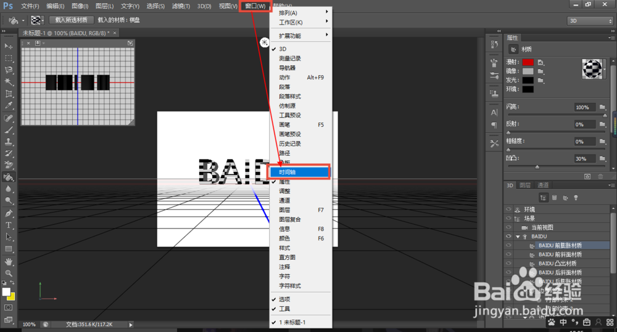This screenshot has width=617, height=332.
Task: Expand the 工作区(K) submenu
Action: coord(300,22)
